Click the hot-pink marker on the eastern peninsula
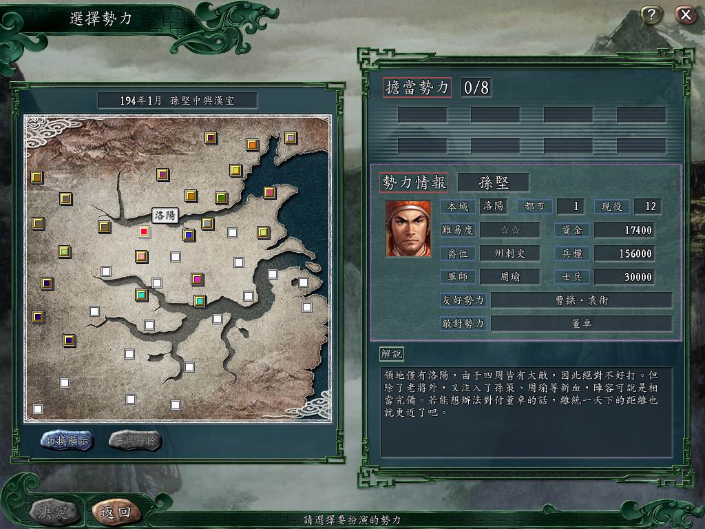Screen dimensions: 705x529 [269, 193]
